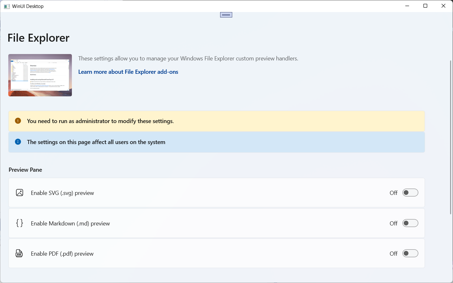The height and width of the screenshot is (283, 453).
Task: Click the SVG preview image icon
Action: tap(19, 193)
